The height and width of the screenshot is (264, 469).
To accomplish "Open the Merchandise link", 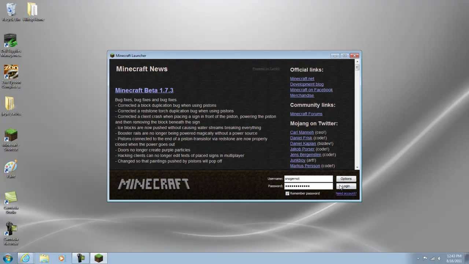I will point(302,95).
